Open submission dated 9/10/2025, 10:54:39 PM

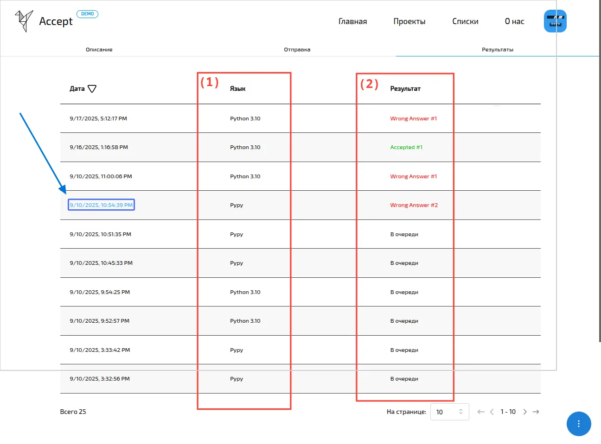point(101,205)
